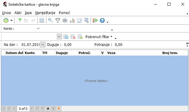Image resolution: width=189 pixels, height=112 pixels.
Task: Click the Broj tem. column header
Action: click(x=175, y=53)
